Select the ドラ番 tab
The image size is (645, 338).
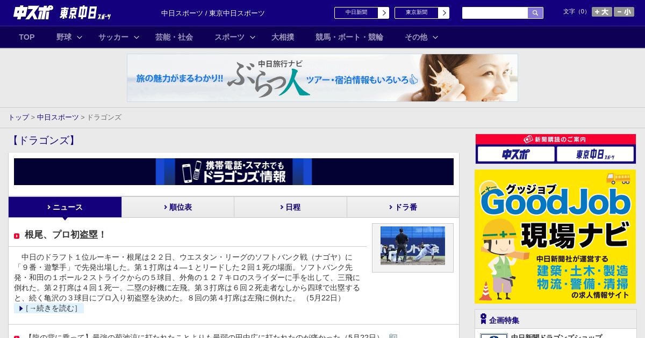tap(403, 207)
